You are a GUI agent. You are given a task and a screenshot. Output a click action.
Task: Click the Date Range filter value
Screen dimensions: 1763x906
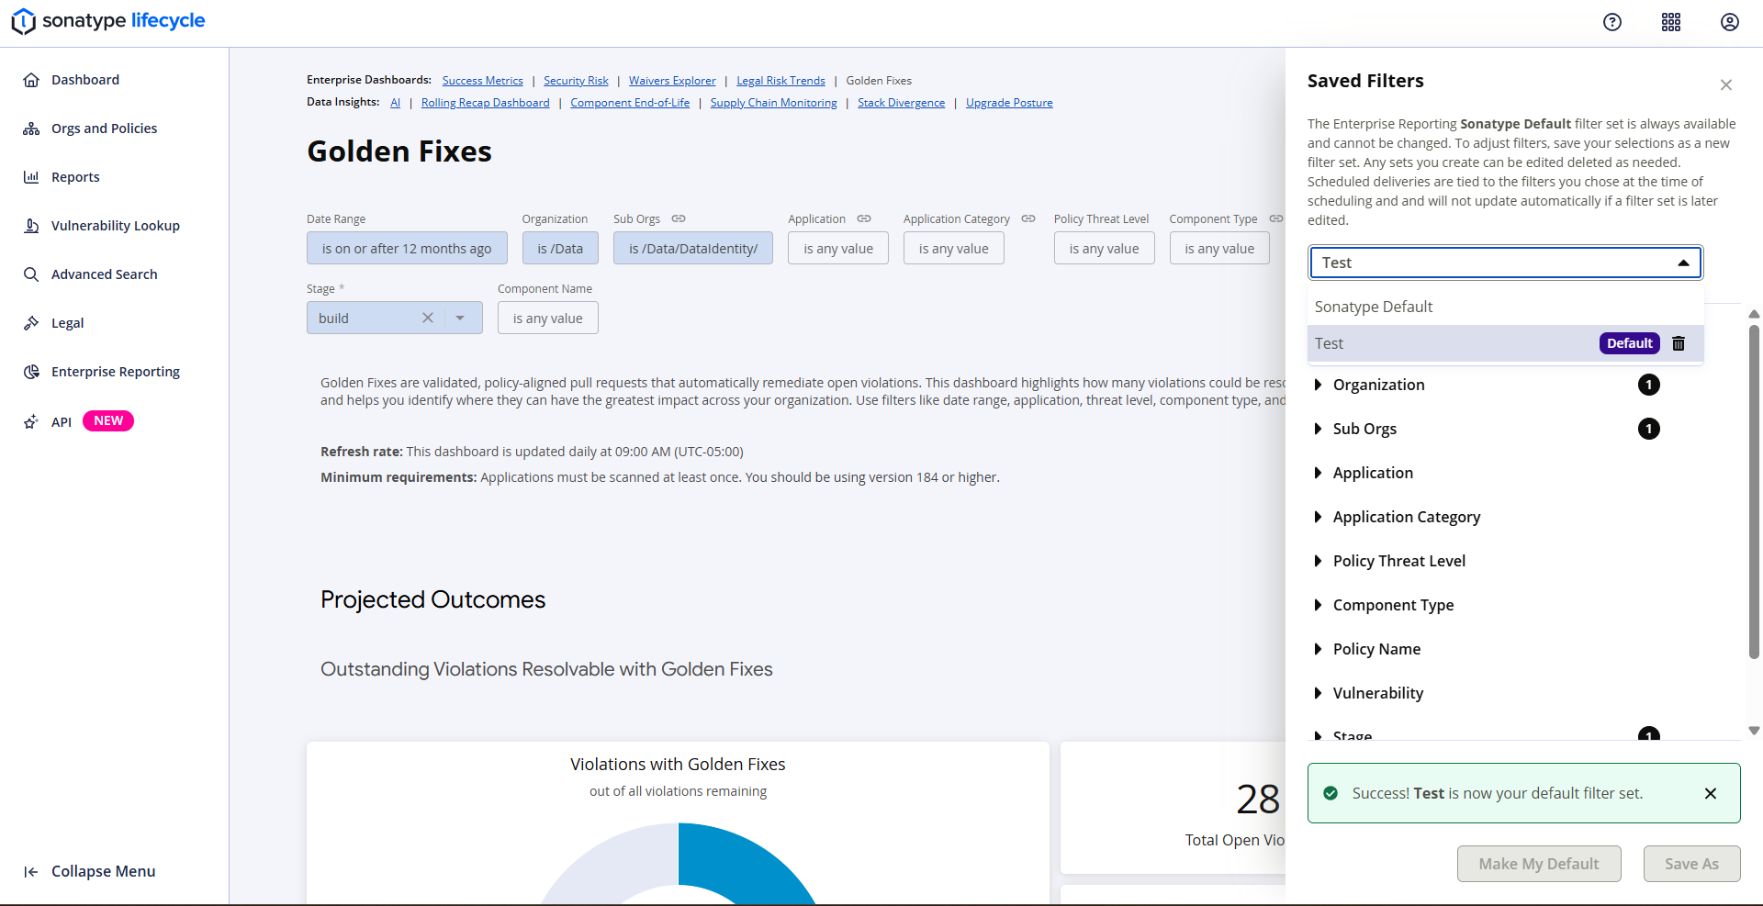(x=407, y=248)
